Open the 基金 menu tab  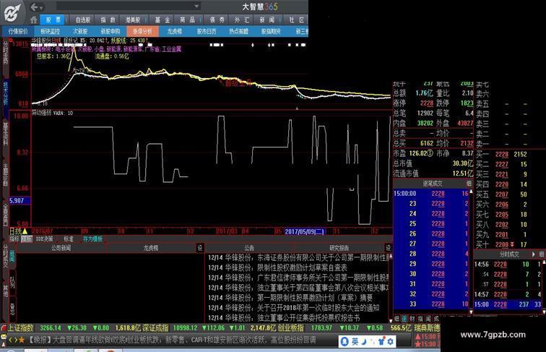tap(162, 20)
